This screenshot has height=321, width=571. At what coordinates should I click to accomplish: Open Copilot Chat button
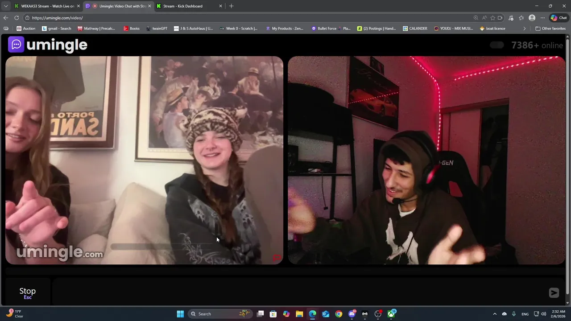tap(559, 18)
